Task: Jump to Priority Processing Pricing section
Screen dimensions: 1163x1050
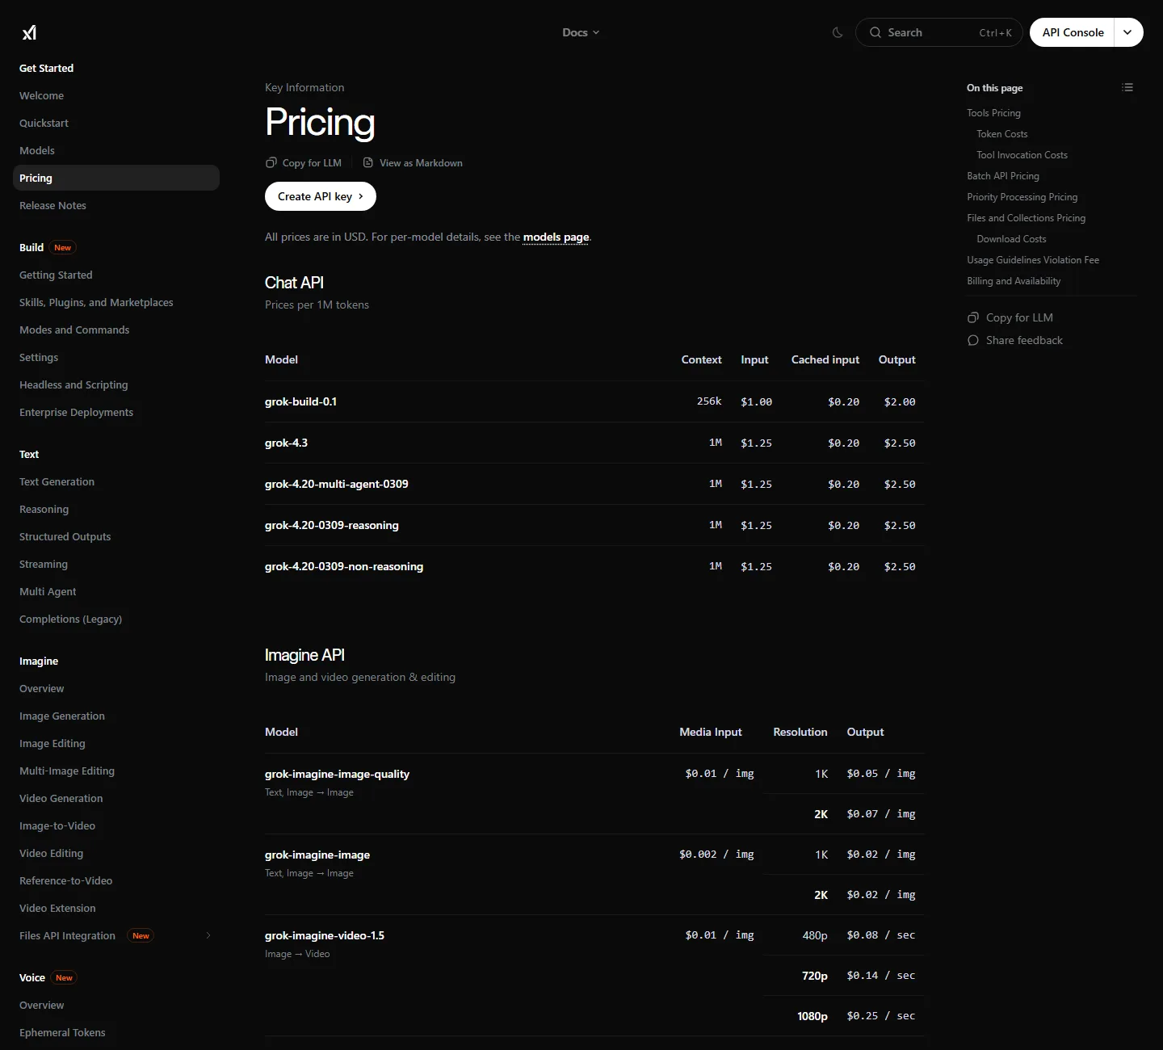Action: tap(1022, 197)
